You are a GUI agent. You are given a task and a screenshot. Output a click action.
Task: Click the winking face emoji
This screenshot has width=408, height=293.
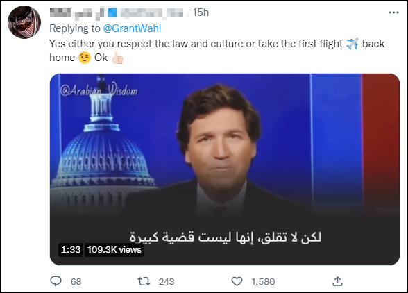tap(85, 58)
